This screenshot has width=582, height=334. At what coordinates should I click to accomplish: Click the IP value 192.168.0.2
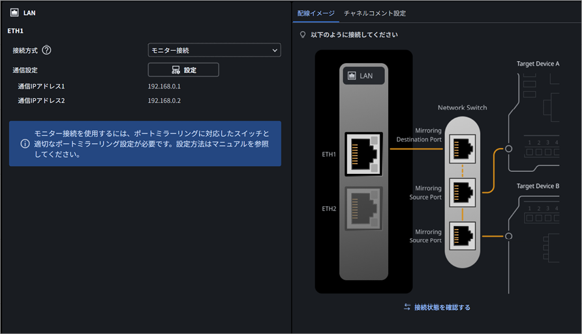[164, 101]
